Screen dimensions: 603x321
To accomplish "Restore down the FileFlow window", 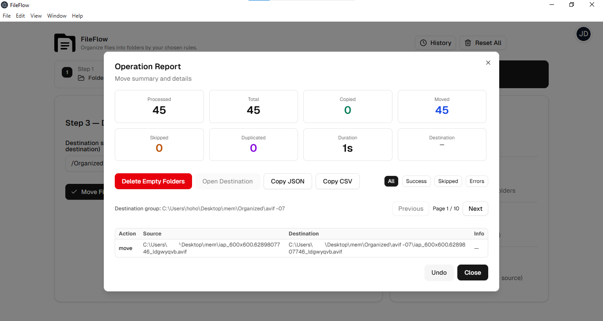I will (572, 5).
